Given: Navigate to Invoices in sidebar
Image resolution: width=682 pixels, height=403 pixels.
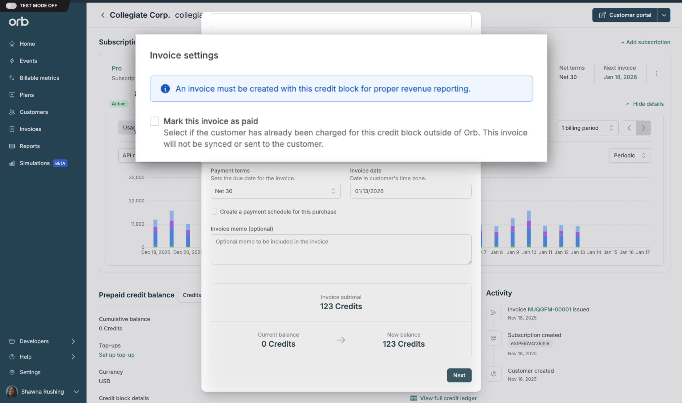Looking at the screenshot, I should click(x=30, y=129).
